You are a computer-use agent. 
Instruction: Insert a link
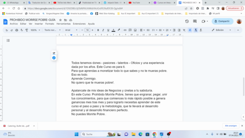pyautogui.click(x=125, y=30)
